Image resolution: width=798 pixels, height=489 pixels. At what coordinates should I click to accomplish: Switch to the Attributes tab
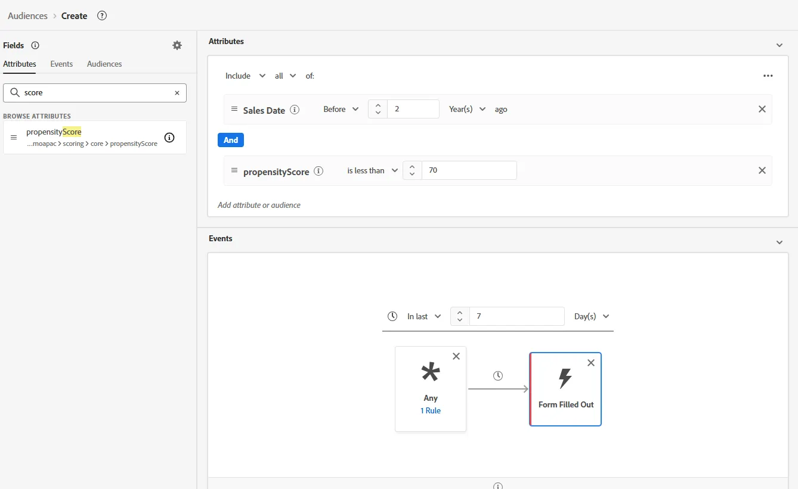tap(20, 64)
